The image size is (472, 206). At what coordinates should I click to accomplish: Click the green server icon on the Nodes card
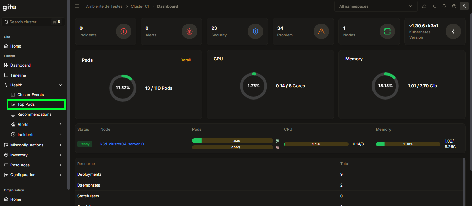[387, 32]
